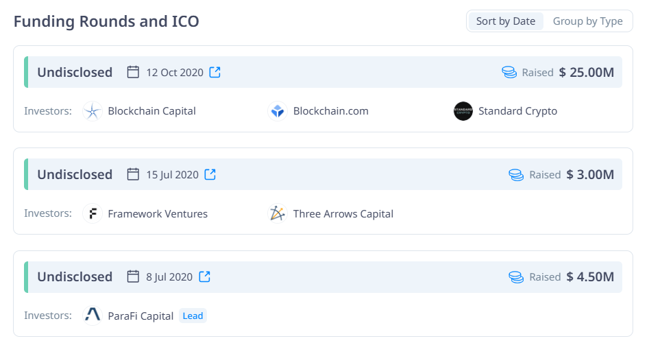This screenshot has height=343, width=649.
Task: Click coins icon next to Raised $ 25.00M
Action: click(x=509, y=73)
